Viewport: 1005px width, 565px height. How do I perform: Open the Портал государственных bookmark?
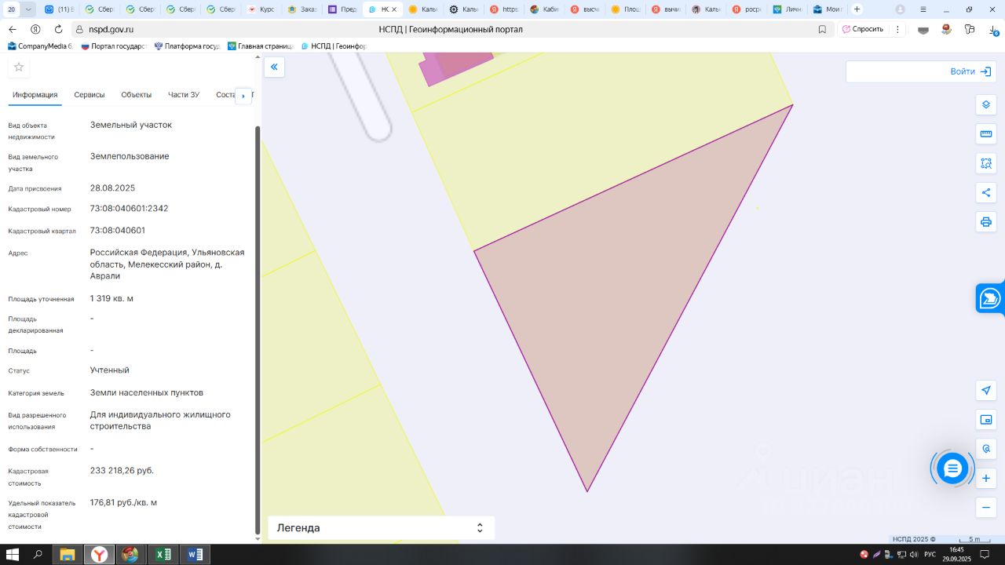point(114,46)
